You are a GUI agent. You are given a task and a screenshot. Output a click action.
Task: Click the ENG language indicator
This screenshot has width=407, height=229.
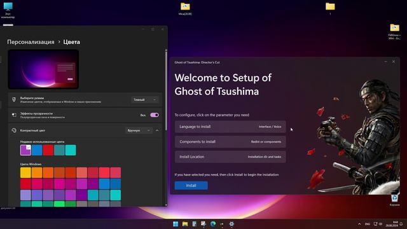(368, 224)
